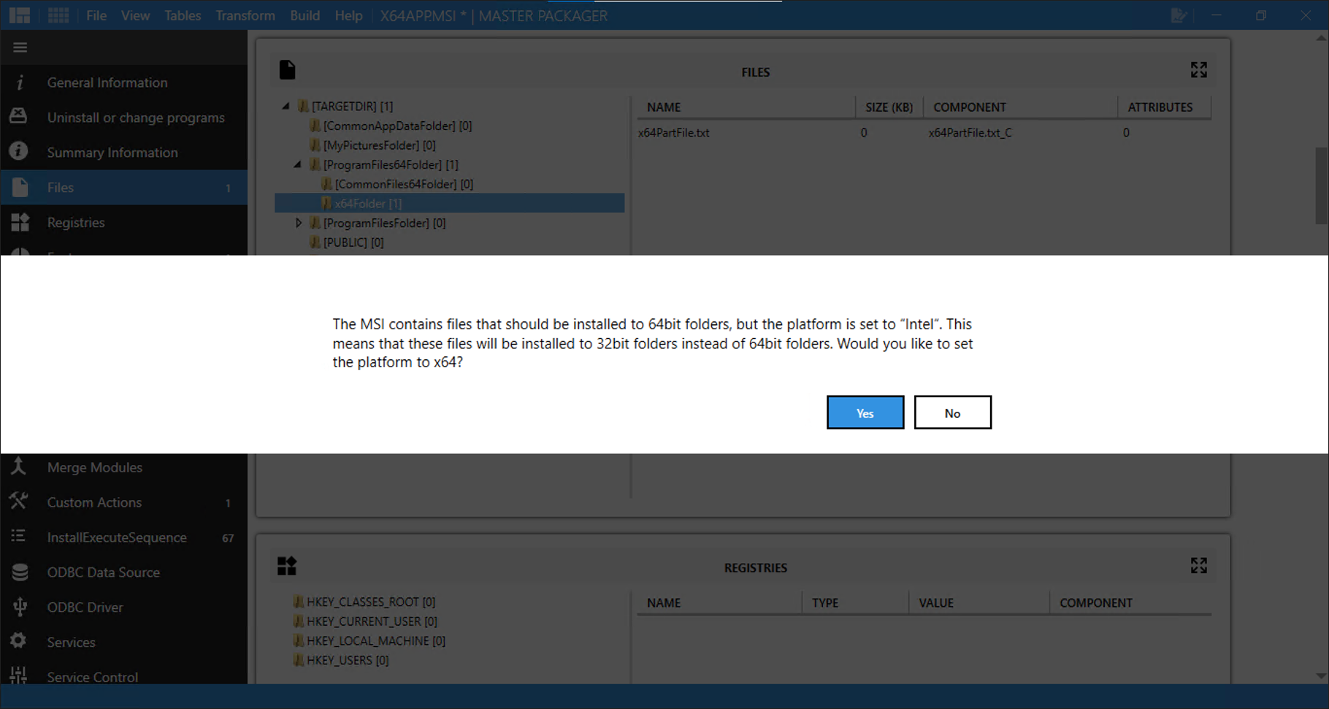Click No in the platform dialog

click(x=952, y=413)
